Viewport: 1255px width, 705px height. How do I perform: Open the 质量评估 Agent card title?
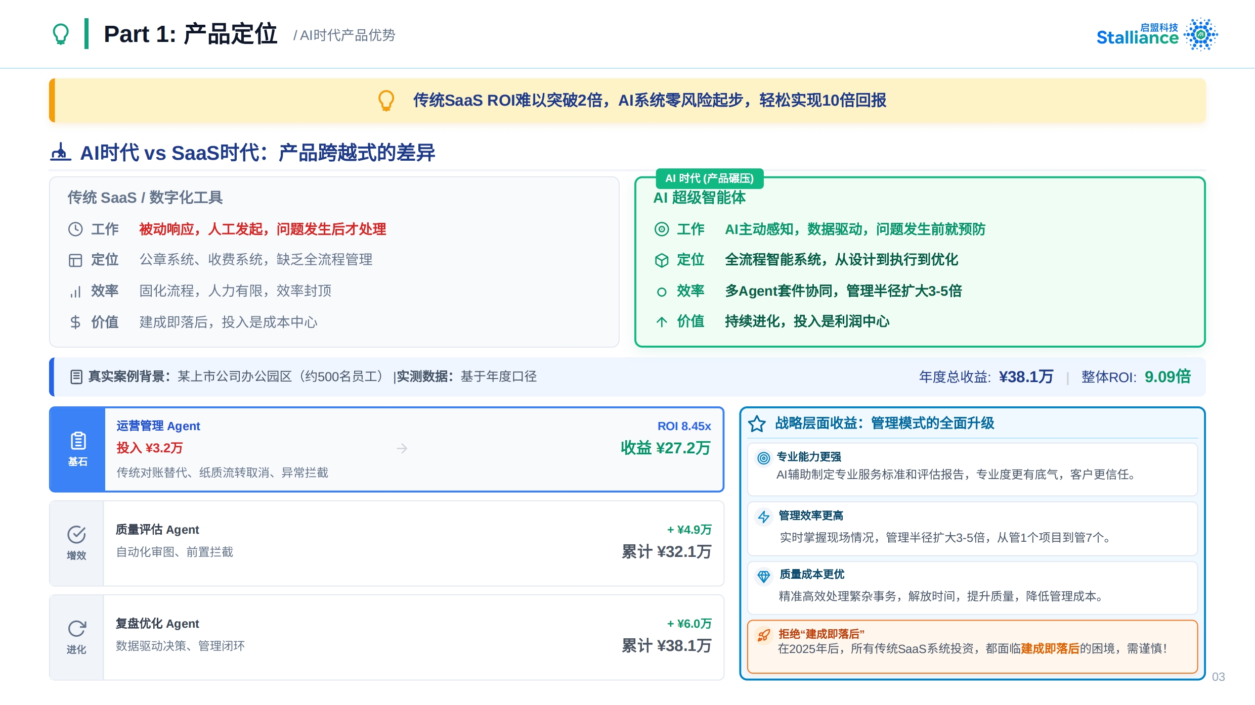(x=157, y=530)
